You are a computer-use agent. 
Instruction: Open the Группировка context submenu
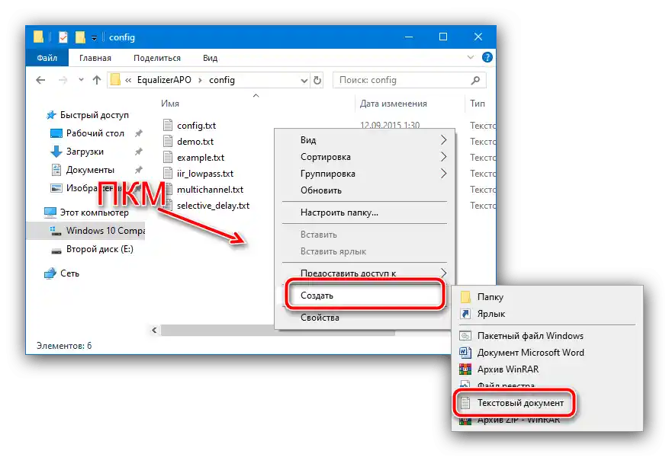click(365, 174)
